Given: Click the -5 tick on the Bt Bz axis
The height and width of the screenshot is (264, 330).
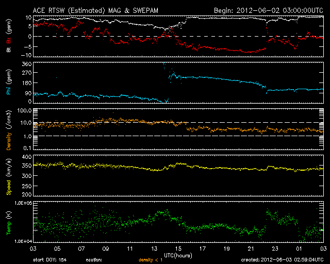Looking at the screenshot, I should (x=27, y=46).
